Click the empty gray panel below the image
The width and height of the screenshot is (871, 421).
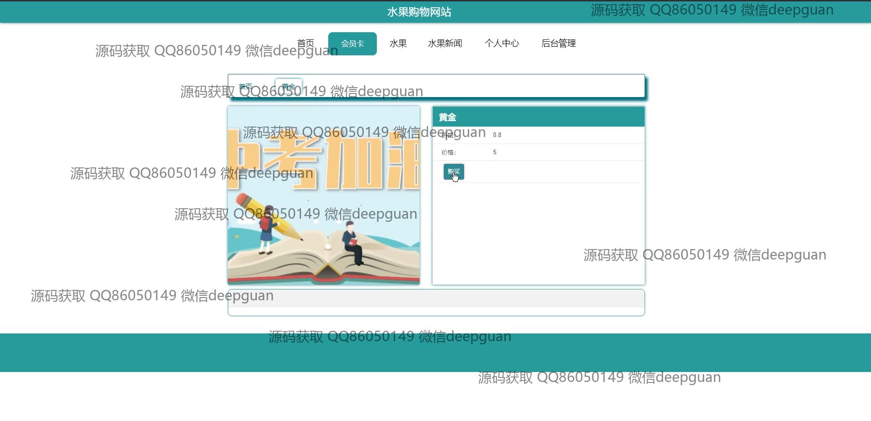(x=436, y=299)
